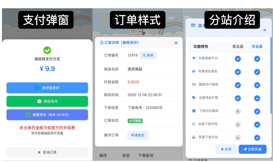Click the ¥ 9.9 amount text

pyautogui.click(x=47, y=69)
